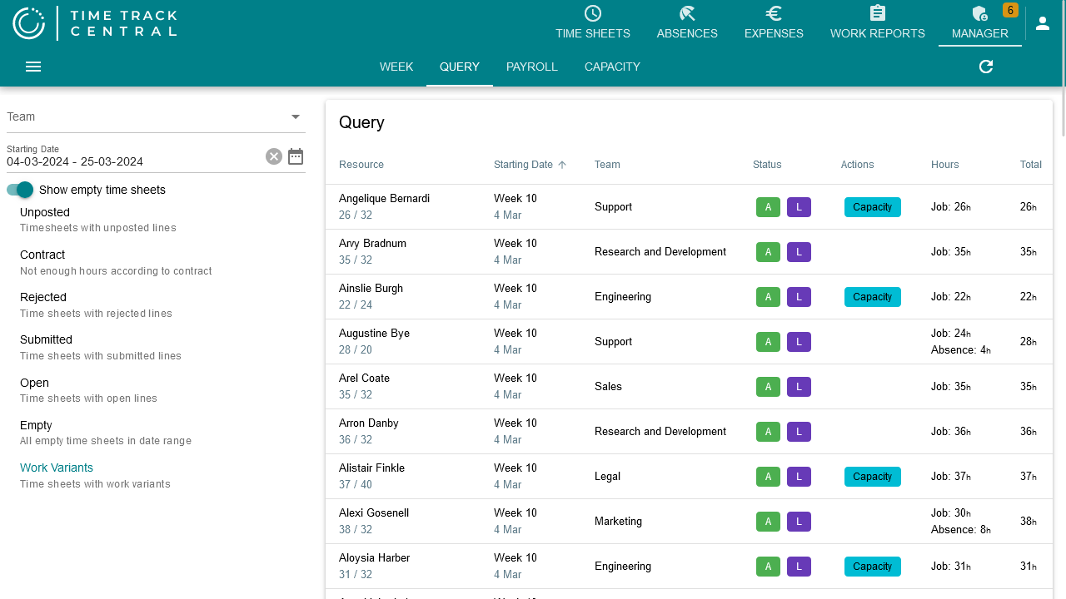This screenshot has width=1066, height=599.
Task: Click the Starting Date input field
Action: pos(133,161)
